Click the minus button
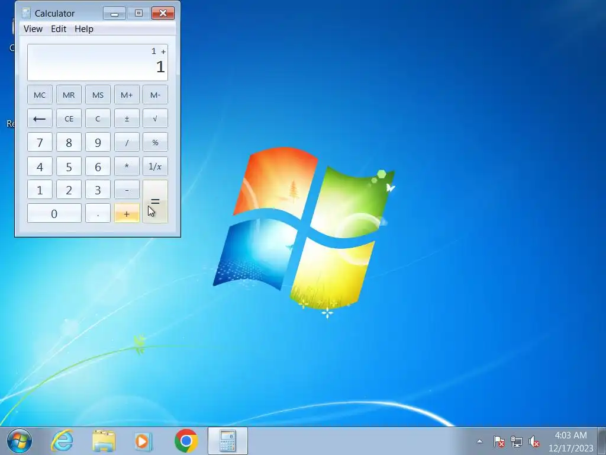Image resolution: width=606 pixels, height=455 pixels. [127, 190]
